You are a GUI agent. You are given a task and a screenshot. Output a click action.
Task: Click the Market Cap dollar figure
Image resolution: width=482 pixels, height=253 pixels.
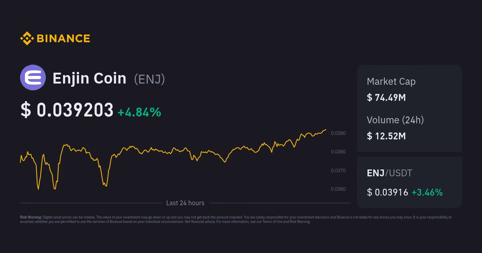[386, 97]
